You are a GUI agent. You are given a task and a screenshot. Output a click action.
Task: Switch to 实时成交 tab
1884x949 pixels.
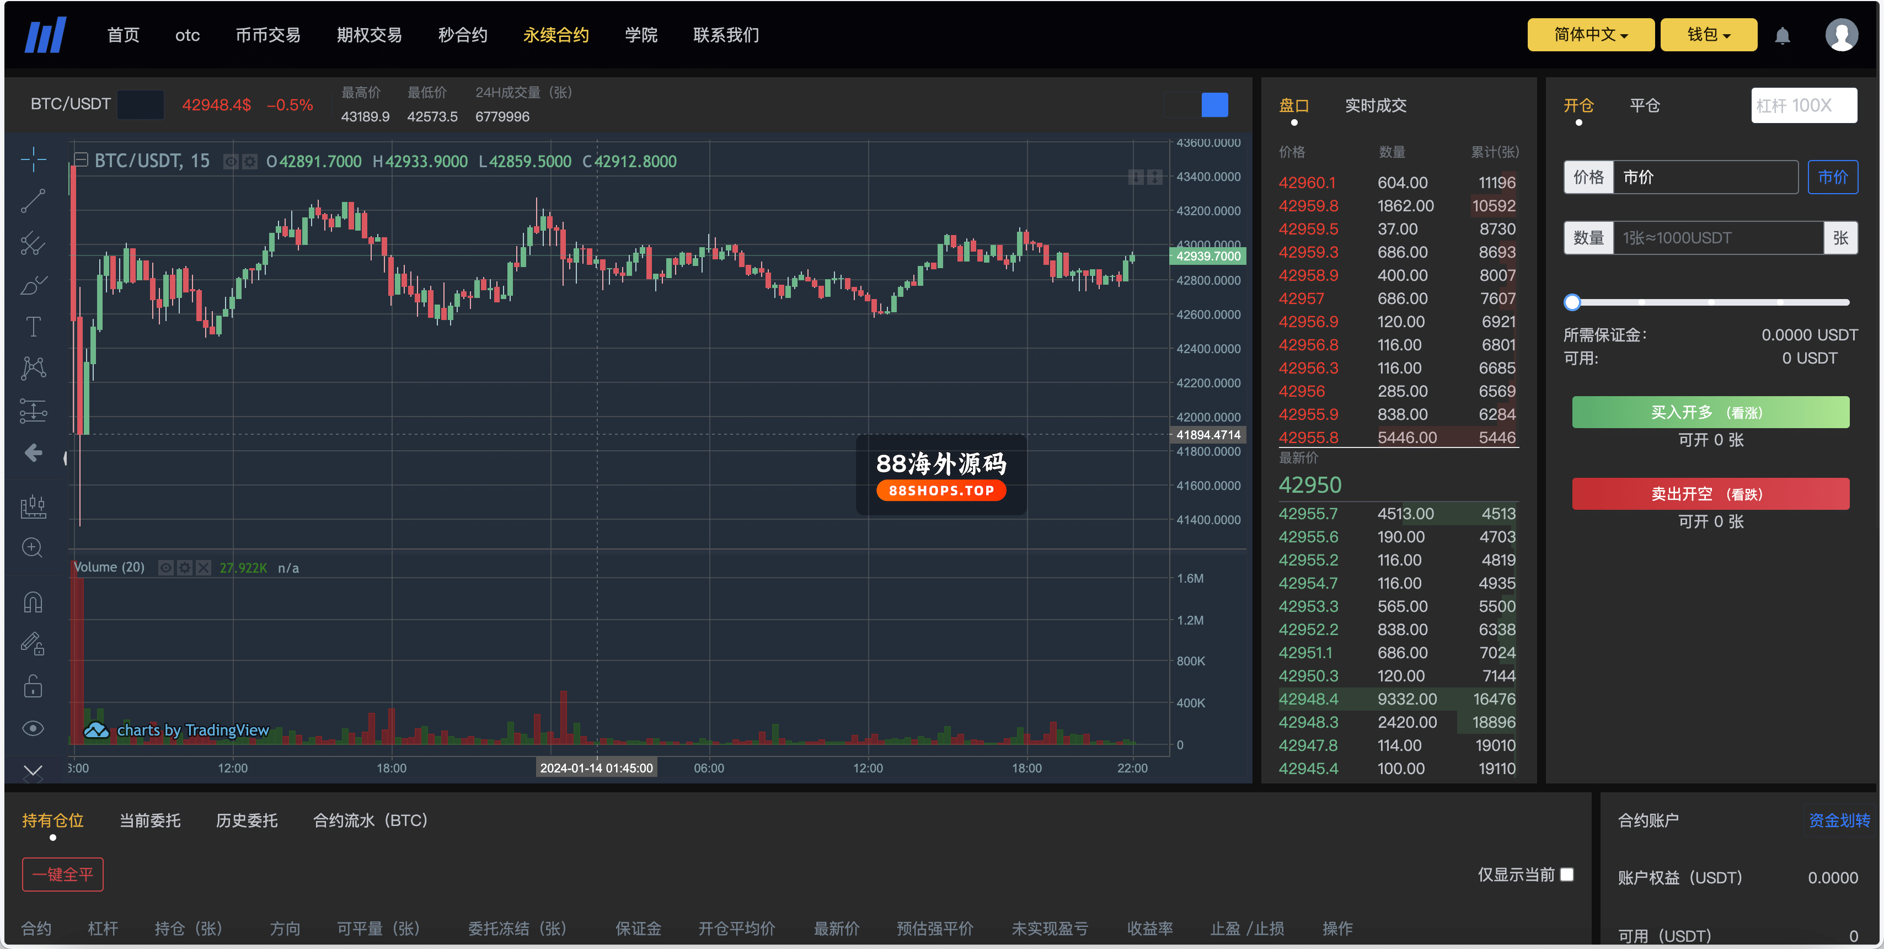[1375, 105]
